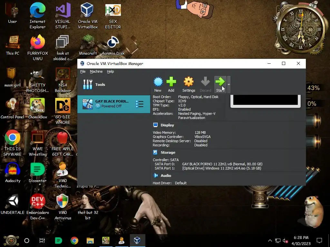The width and height of the screenshot is (330, 247).
Task: Select the Tools entry in VirtualBox sidebar
Action: (114, 85)
